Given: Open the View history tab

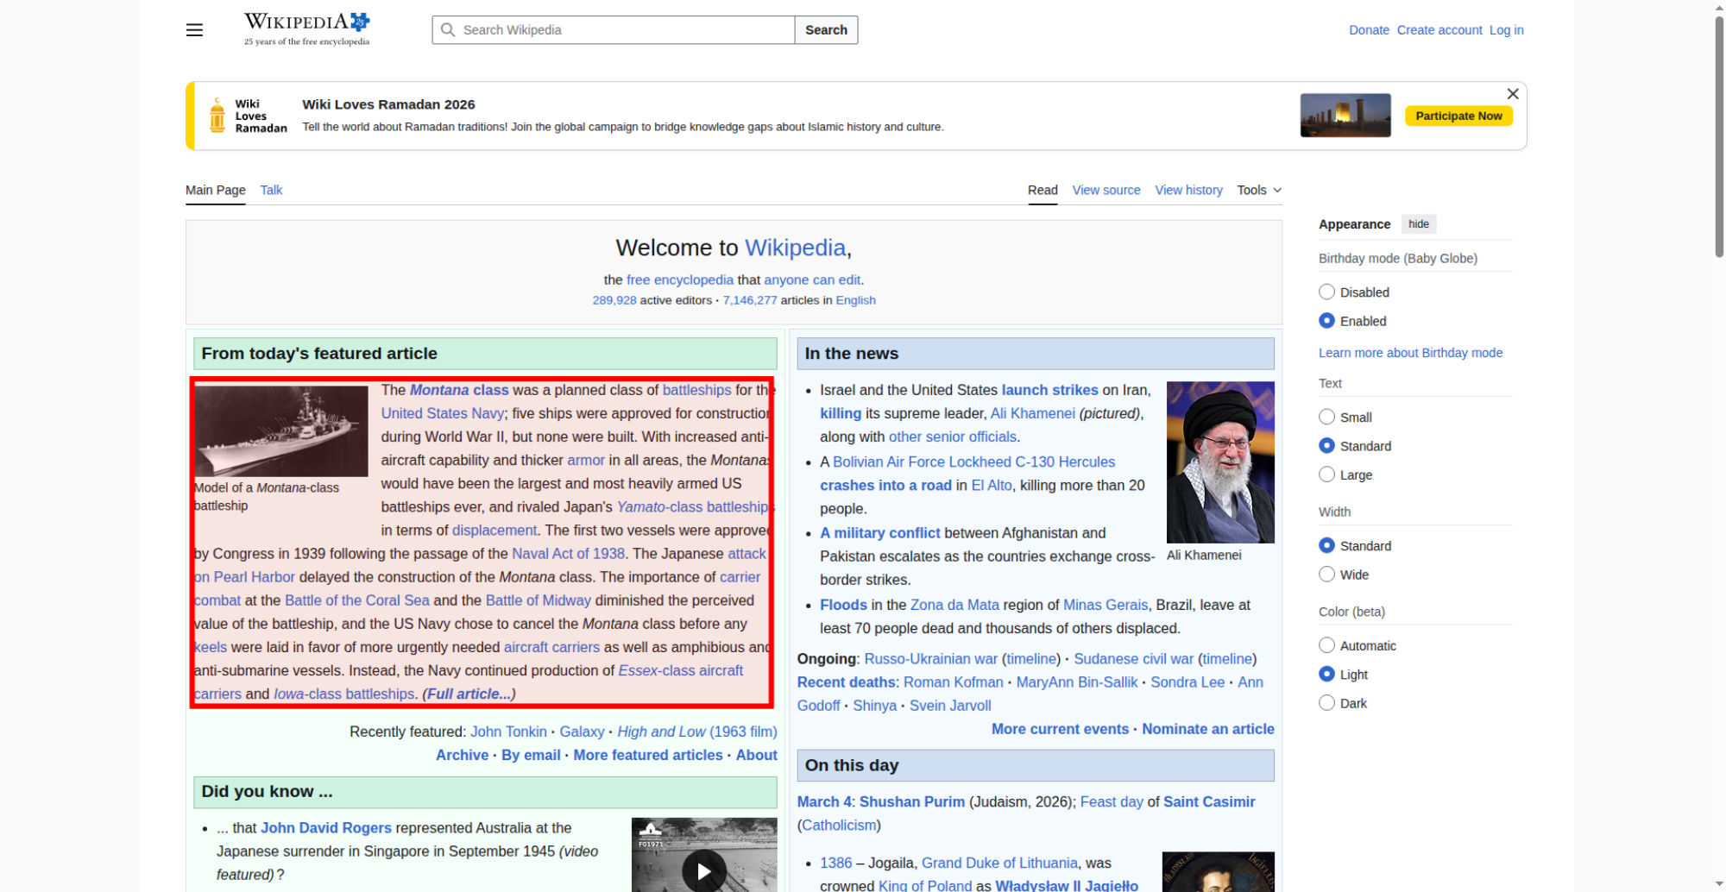Looking at the screenshot, I should point(1188,190).
